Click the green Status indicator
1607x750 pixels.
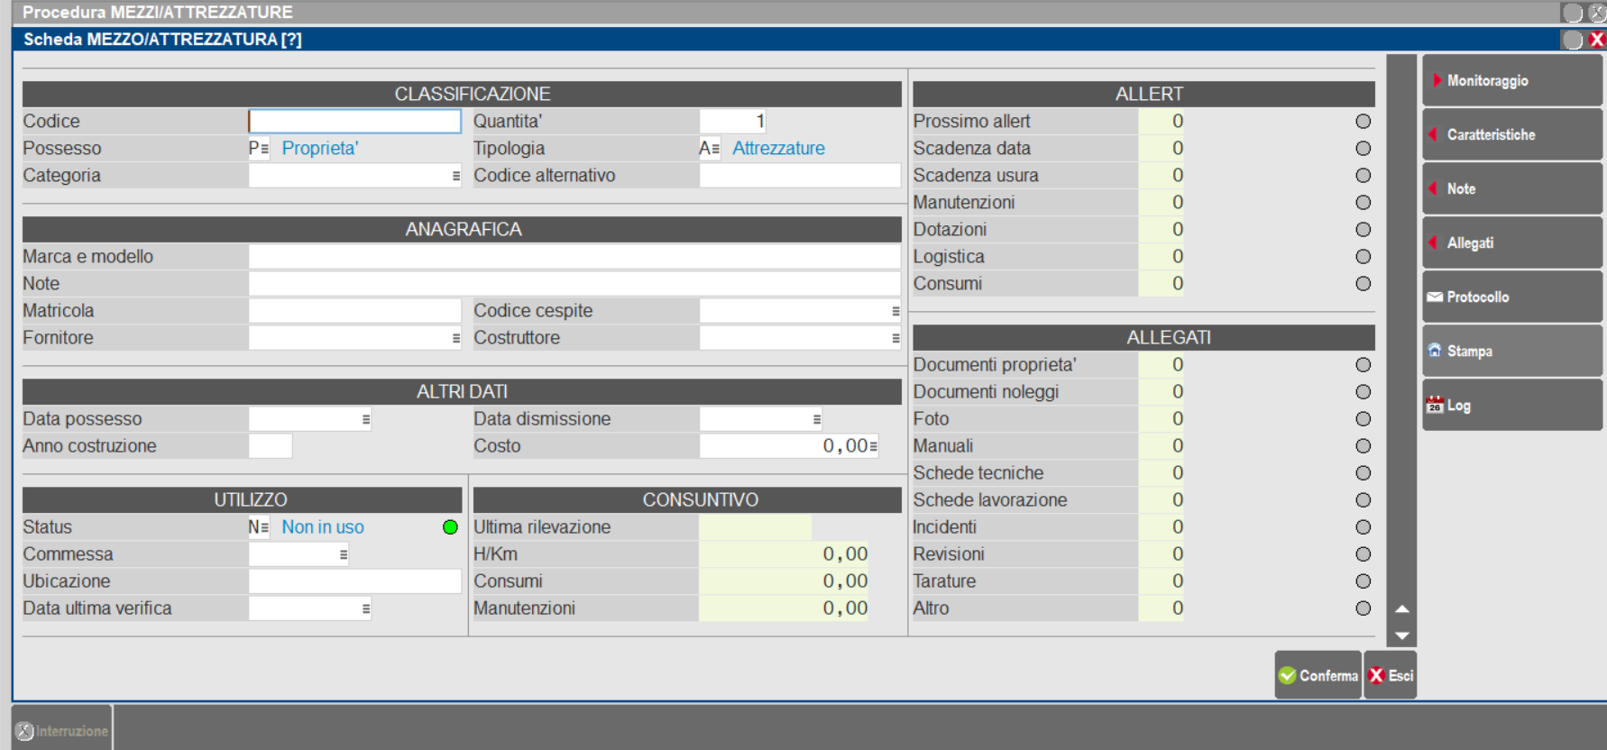tap(450, 527)
